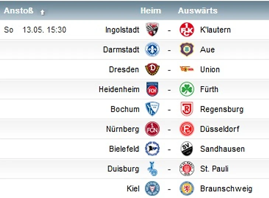The width and height of the screenshot is (269, 198).
Task: Select the Aue purple crest
Action: pyautogui.click(x=187, y=49)
